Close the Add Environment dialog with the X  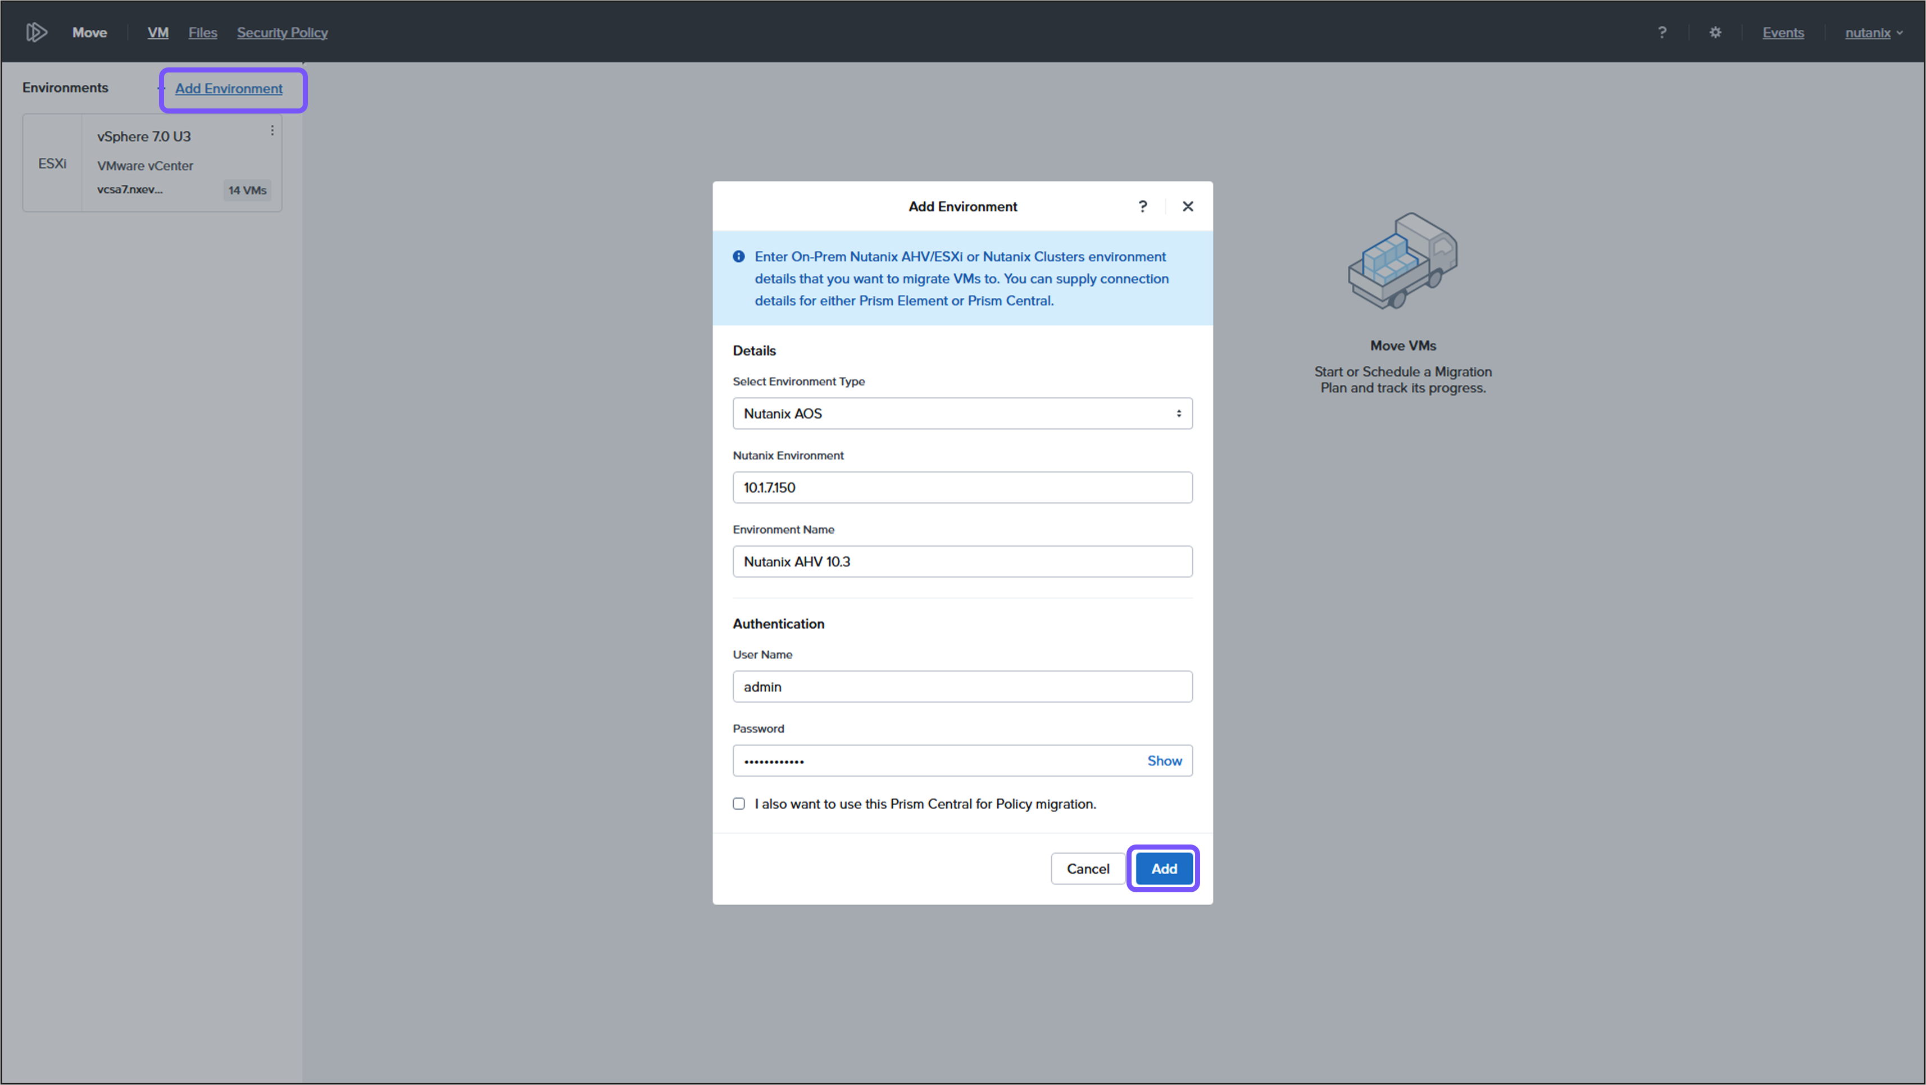pos(1188,206)
